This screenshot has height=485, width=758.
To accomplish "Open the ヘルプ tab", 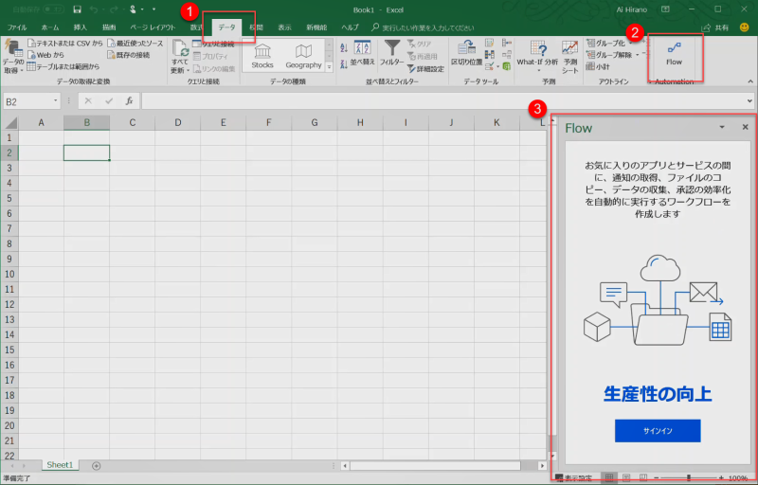I will point(350,27).
